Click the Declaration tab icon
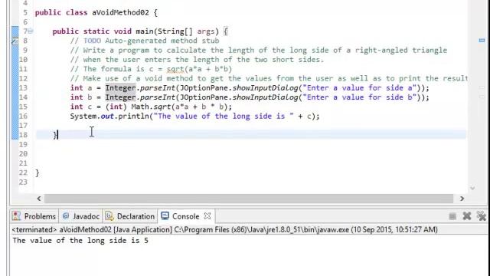The width and height of the screenshot is (490, 276). coord(109,216)
